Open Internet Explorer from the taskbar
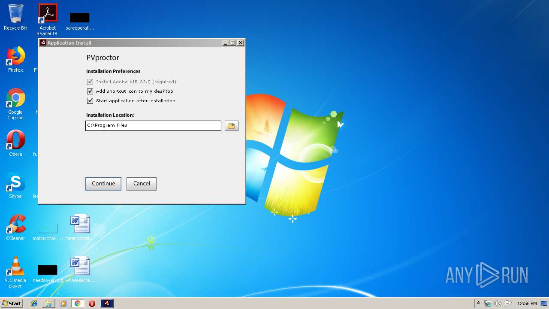 point(34,303)
